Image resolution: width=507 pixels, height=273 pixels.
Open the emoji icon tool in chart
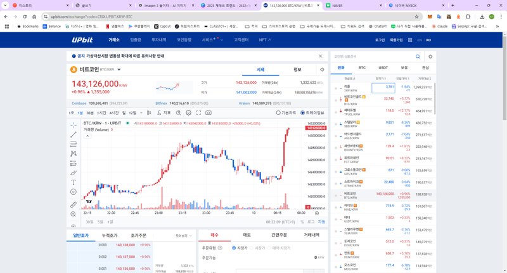click(74, 192)
